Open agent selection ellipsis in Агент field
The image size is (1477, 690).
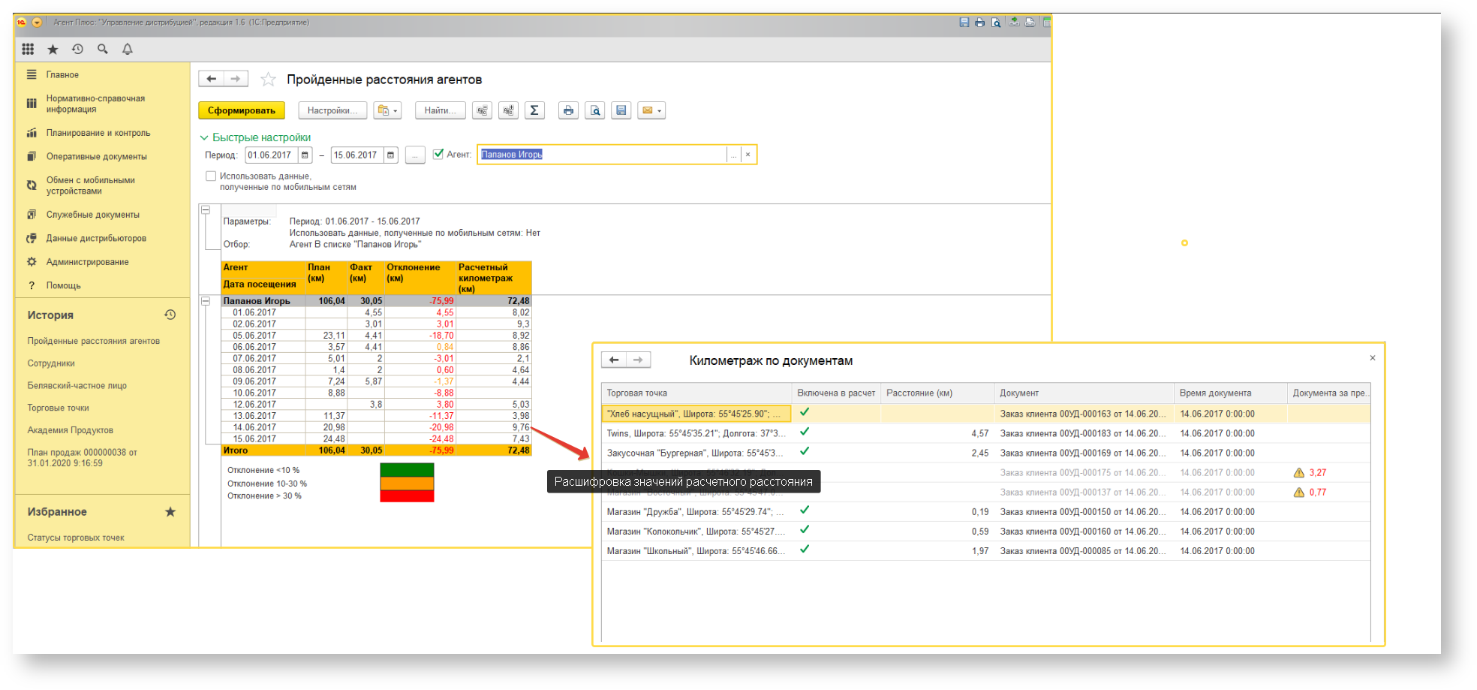734,155
